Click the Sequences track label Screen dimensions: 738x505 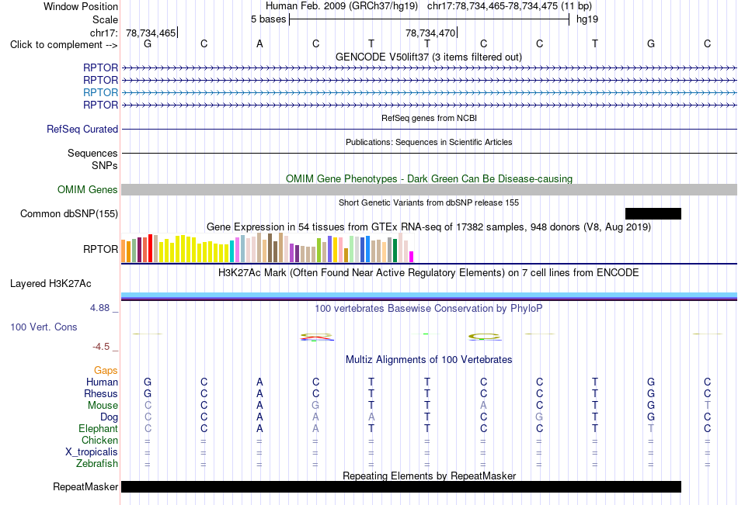pos(92,154)
